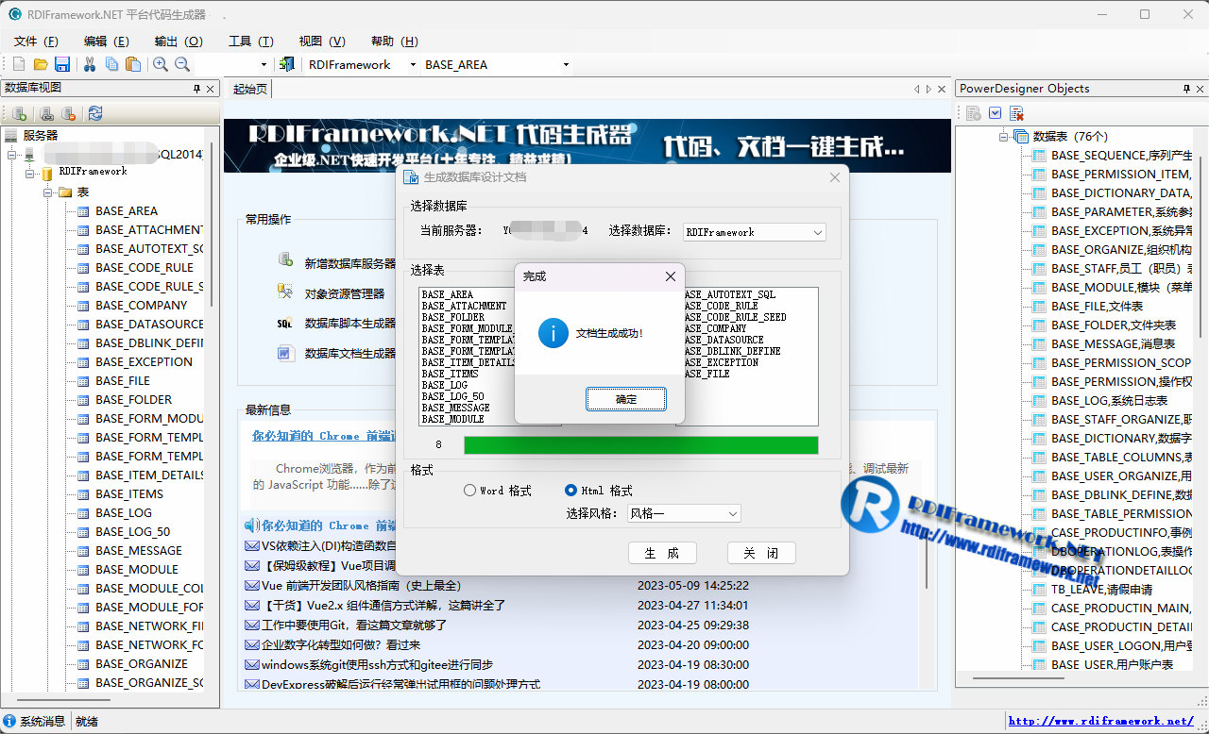Open the 选择数据库 dropdown in dialog
Image resolution: width=1209 pixels, height=734 pixels.
817,232
